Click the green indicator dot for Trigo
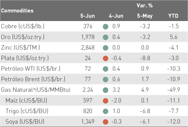 [x=105, y=111]
